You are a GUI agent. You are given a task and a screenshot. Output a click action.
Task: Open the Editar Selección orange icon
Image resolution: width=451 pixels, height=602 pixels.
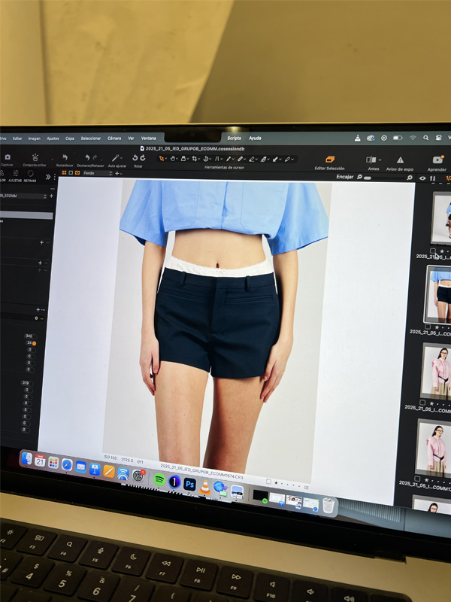[x=329, y=160]
